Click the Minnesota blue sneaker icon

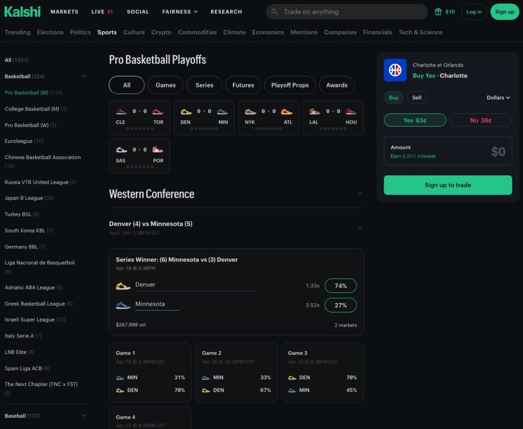pos(123,305)
